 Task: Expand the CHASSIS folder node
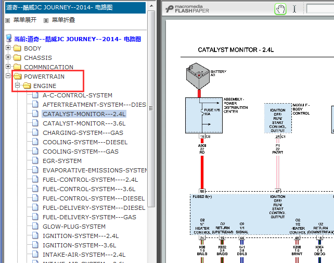tap(8, 57)
